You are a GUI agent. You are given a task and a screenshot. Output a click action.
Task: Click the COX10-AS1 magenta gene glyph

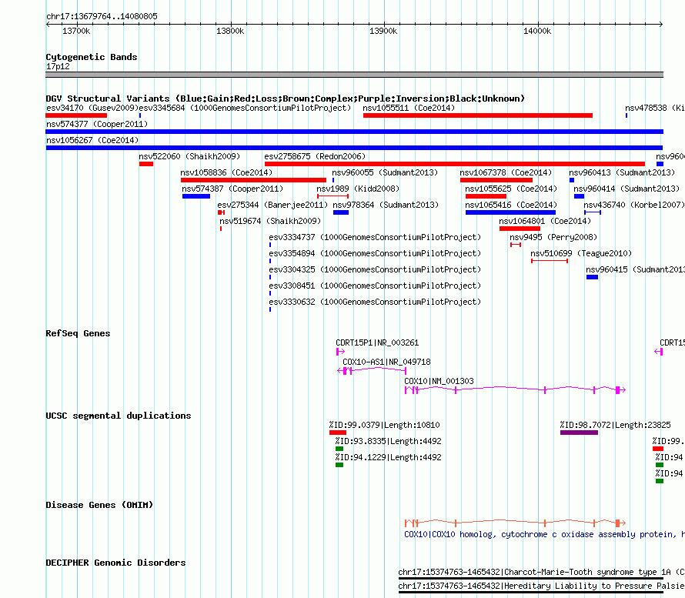pos(372,370)
